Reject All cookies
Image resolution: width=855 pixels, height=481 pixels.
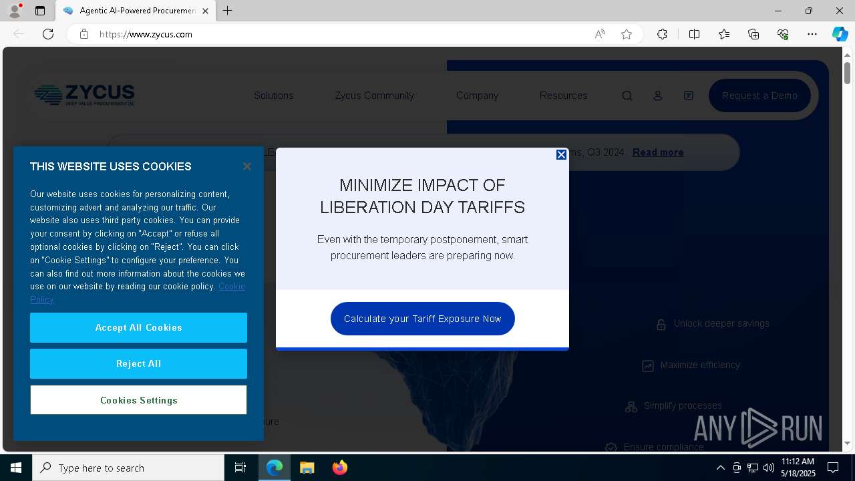click(138, 363)
